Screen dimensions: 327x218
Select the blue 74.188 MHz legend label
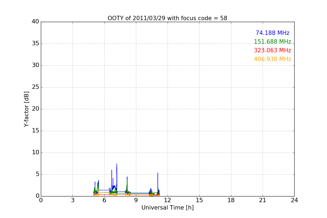click(272, 33)
